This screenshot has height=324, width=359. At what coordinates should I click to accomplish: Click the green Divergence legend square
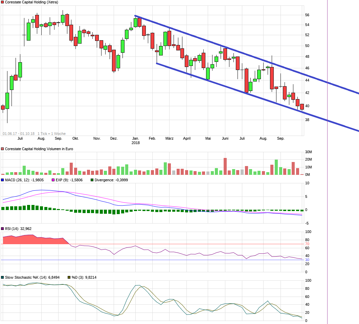(x=91, y=179)
